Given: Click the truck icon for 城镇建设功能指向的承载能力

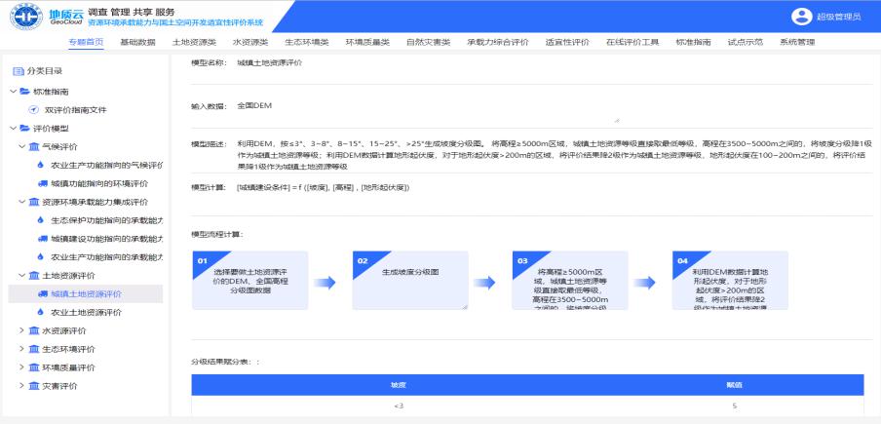Looking at the screenshot, I should point(42,239).
